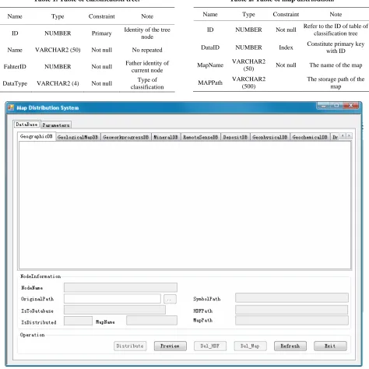Click the Preview button
The height and width of the screenshot is (369, 369).
click(170, 346)
